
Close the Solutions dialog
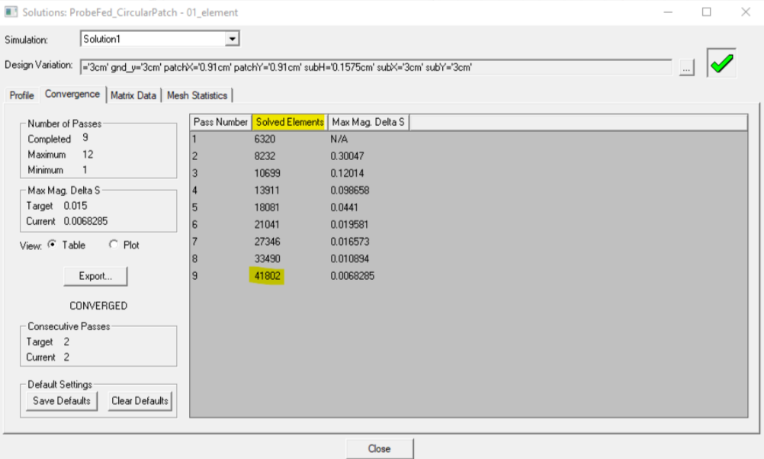[x=379, y=448]
